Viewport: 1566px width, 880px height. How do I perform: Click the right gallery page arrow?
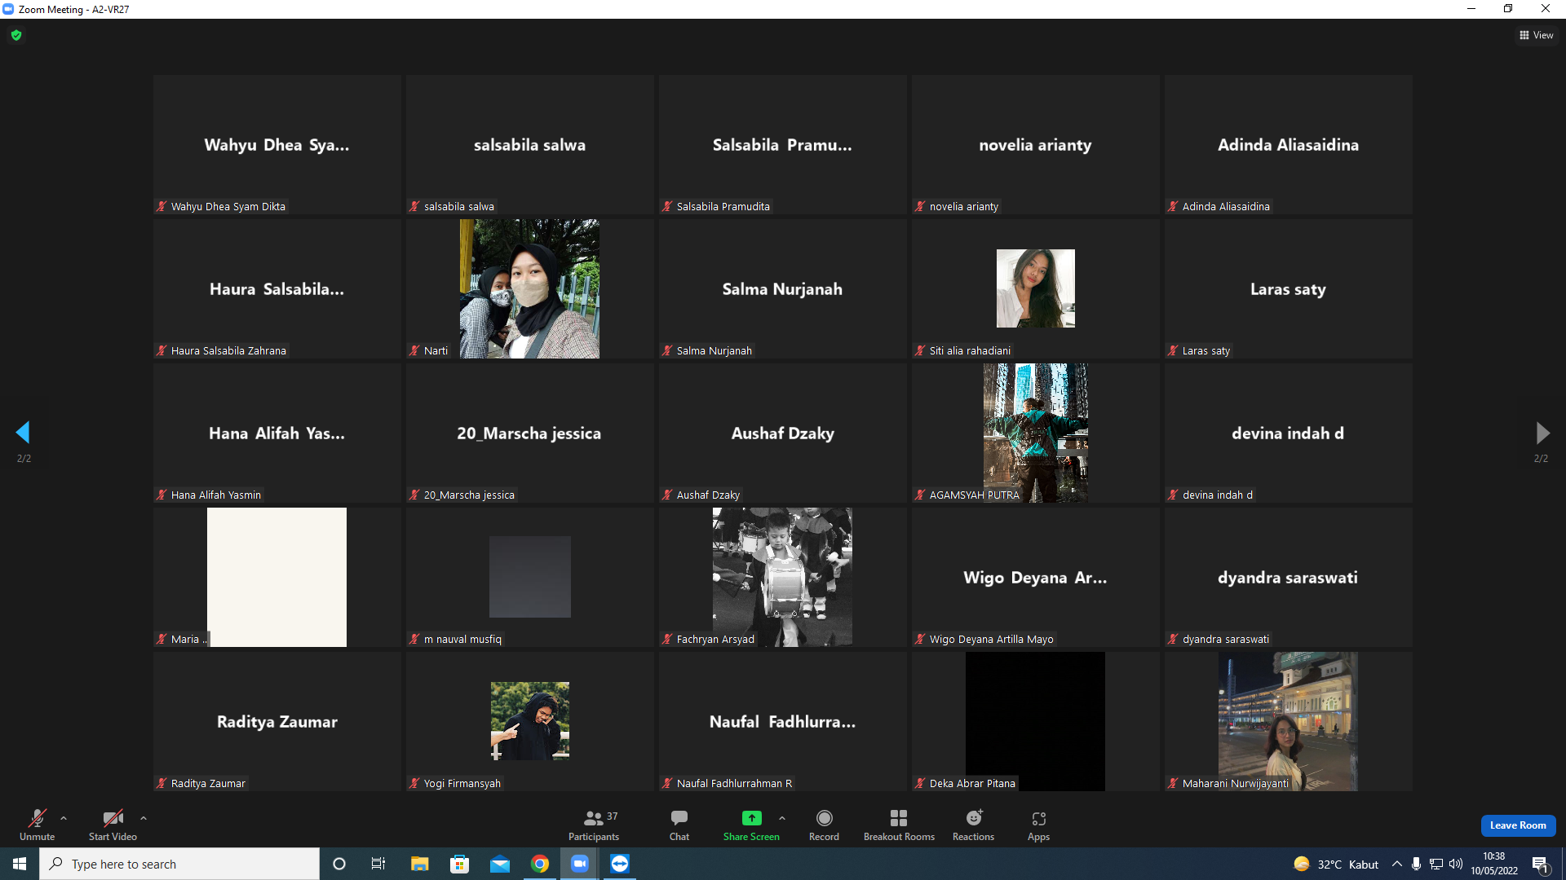click(1542, 432)
